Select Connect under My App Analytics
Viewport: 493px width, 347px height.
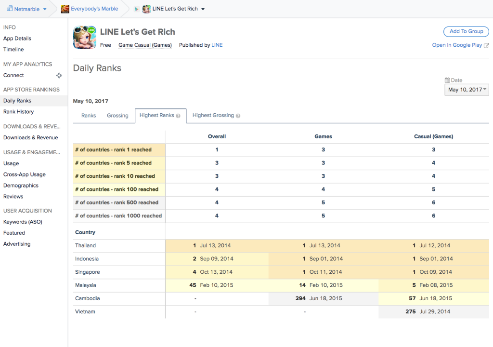[x=13, y=75]
